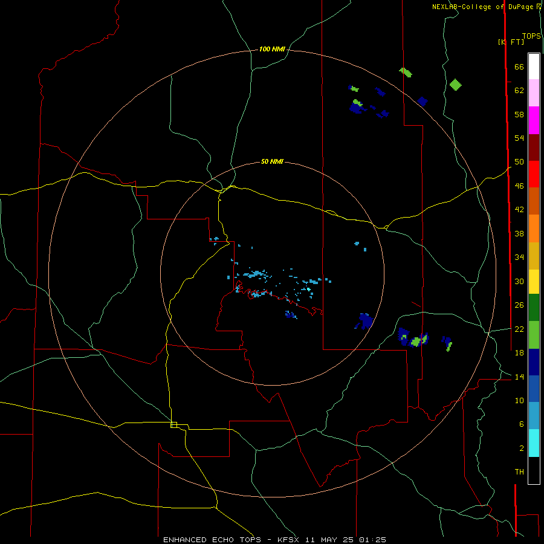The image size is (544, 544).
Task: Click the 66 legend value
Action: point(519,66)
